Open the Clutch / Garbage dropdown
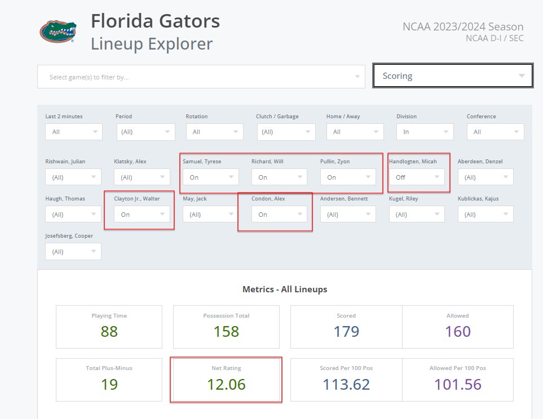Viewport: 543px width, 419px height. [286, 132]
